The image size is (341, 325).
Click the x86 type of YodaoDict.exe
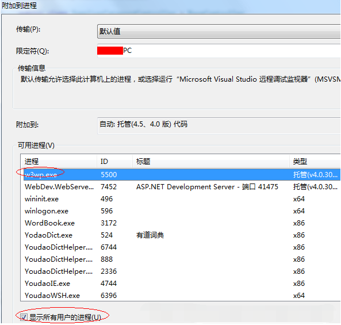pos(299,235)
